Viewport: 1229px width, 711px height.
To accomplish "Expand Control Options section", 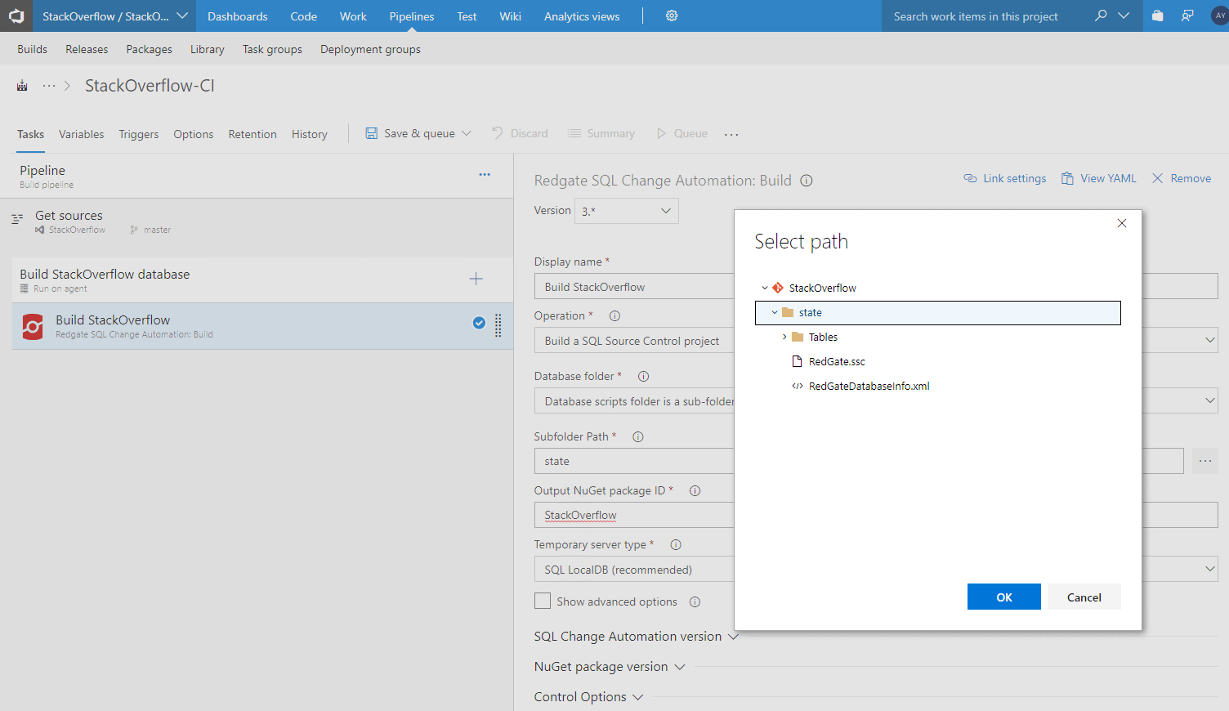I will [589, 697].
